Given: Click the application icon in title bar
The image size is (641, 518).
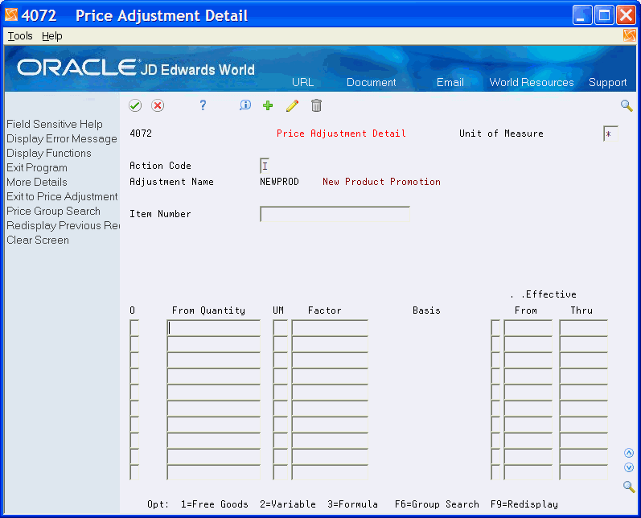Looking at the screenshot, I should [x=11, y=14].
